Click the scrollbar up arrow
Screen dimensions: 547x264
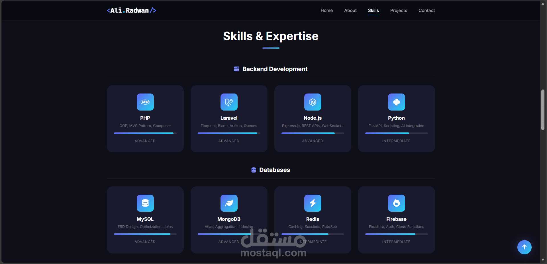[543, 4]
